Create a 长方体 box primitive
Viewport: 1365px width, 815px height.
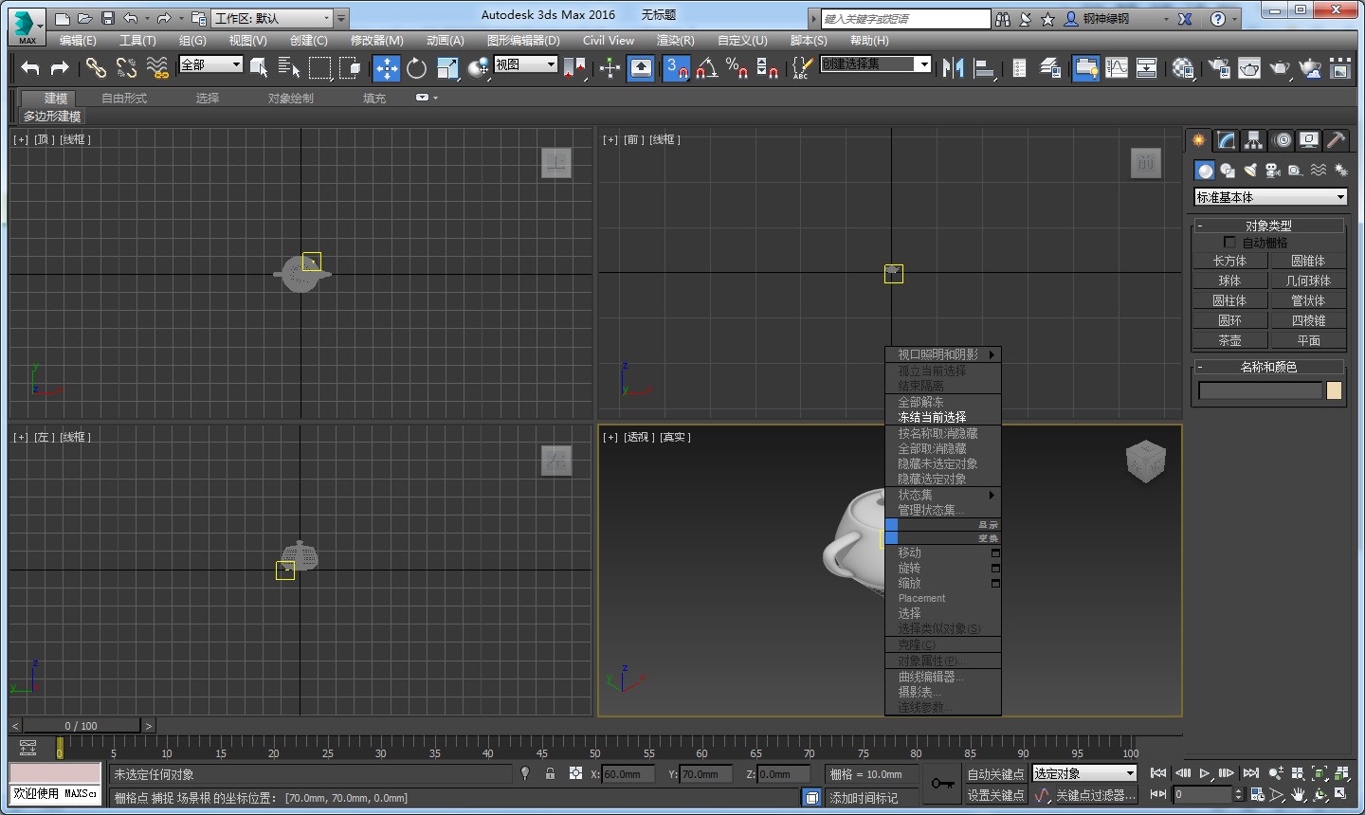coord(1229,261)
